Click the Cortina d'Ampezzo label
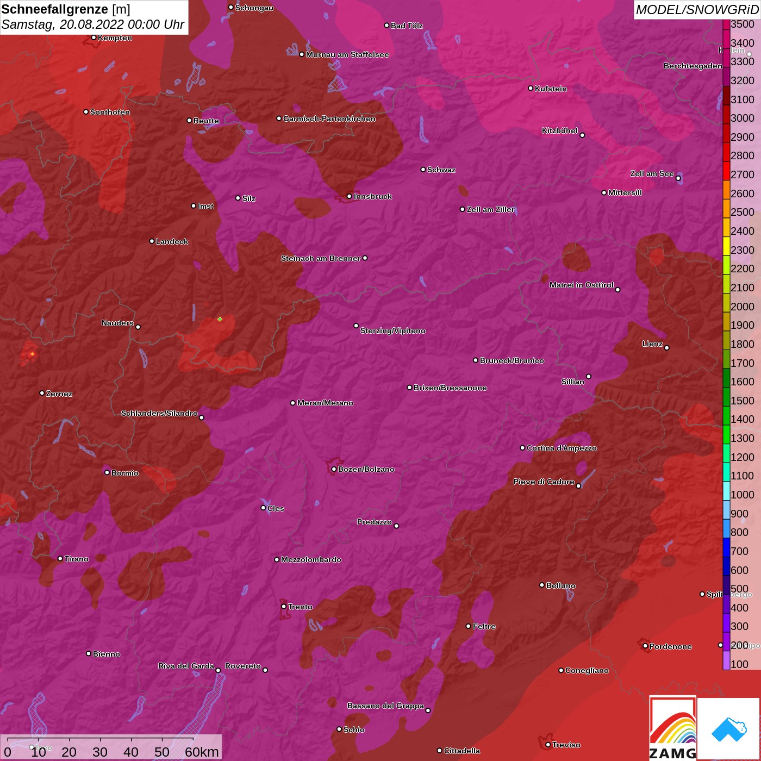Viewport: 761px width, 761px height. tap(562, 448)
